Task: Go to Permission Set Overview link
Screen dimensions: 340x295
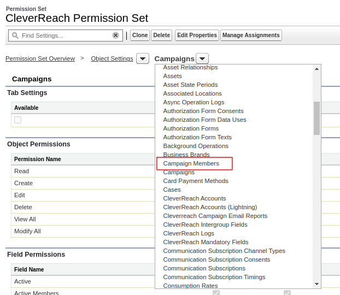Action: pyautogui.click(x=40, y=58)
